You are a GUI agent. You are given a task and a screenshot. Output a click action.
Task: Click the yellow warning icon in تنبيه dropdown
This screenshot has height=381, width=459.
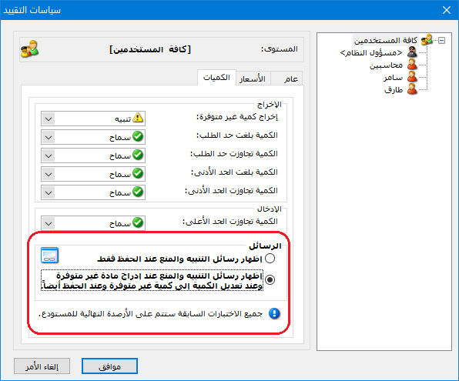coord(138,118)
